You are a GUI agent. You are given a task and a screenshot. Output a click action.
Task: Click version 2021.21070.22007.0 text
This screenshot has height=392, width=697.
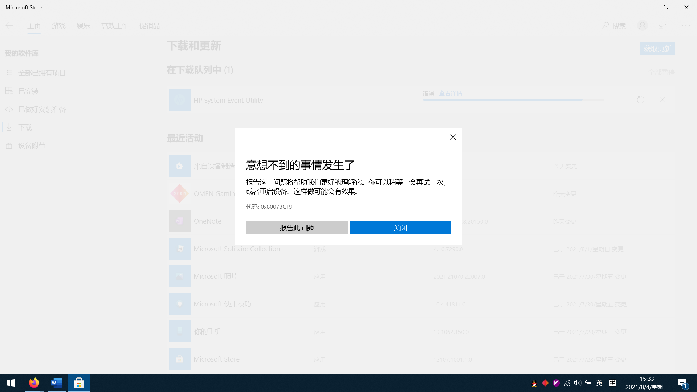coord(459,277)
